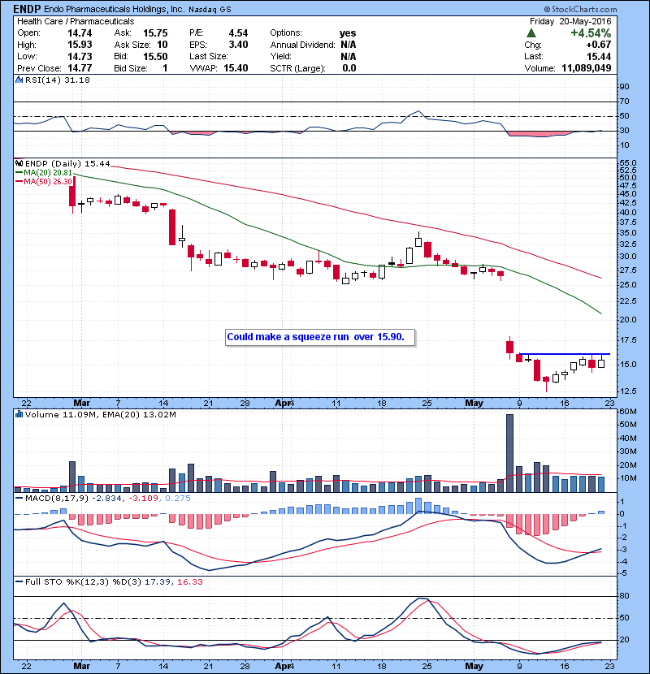Screen dimensions: 650x674
Task: Click the stochastic %K value 17.39
Action: [158, 581]
